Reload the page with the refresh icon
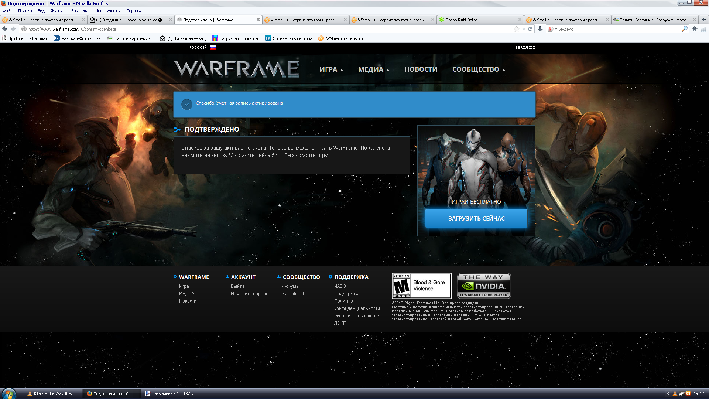The image size is (709, 399). click(x=530, y=29)
